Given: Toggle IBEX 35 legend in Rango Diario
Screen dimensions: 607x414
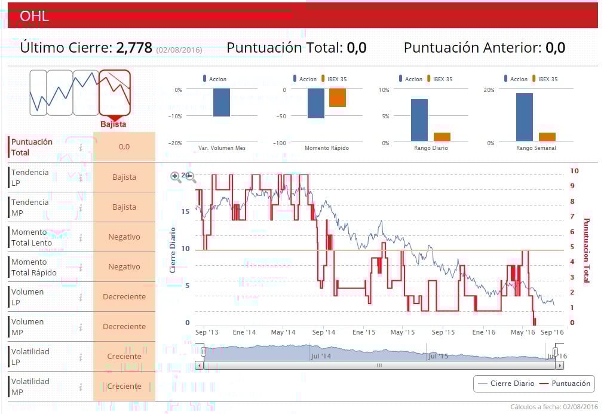Looking at the screenshot, I should (x=440, y=79).
